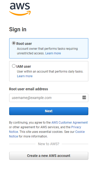Click the New to AWS? text
Image resolution: width=98 pixels, height=169 pixels.
[48, 144]
